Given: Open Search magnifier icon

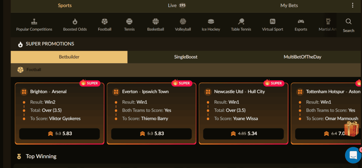Looking at the screenshot, I should point(348,22).
